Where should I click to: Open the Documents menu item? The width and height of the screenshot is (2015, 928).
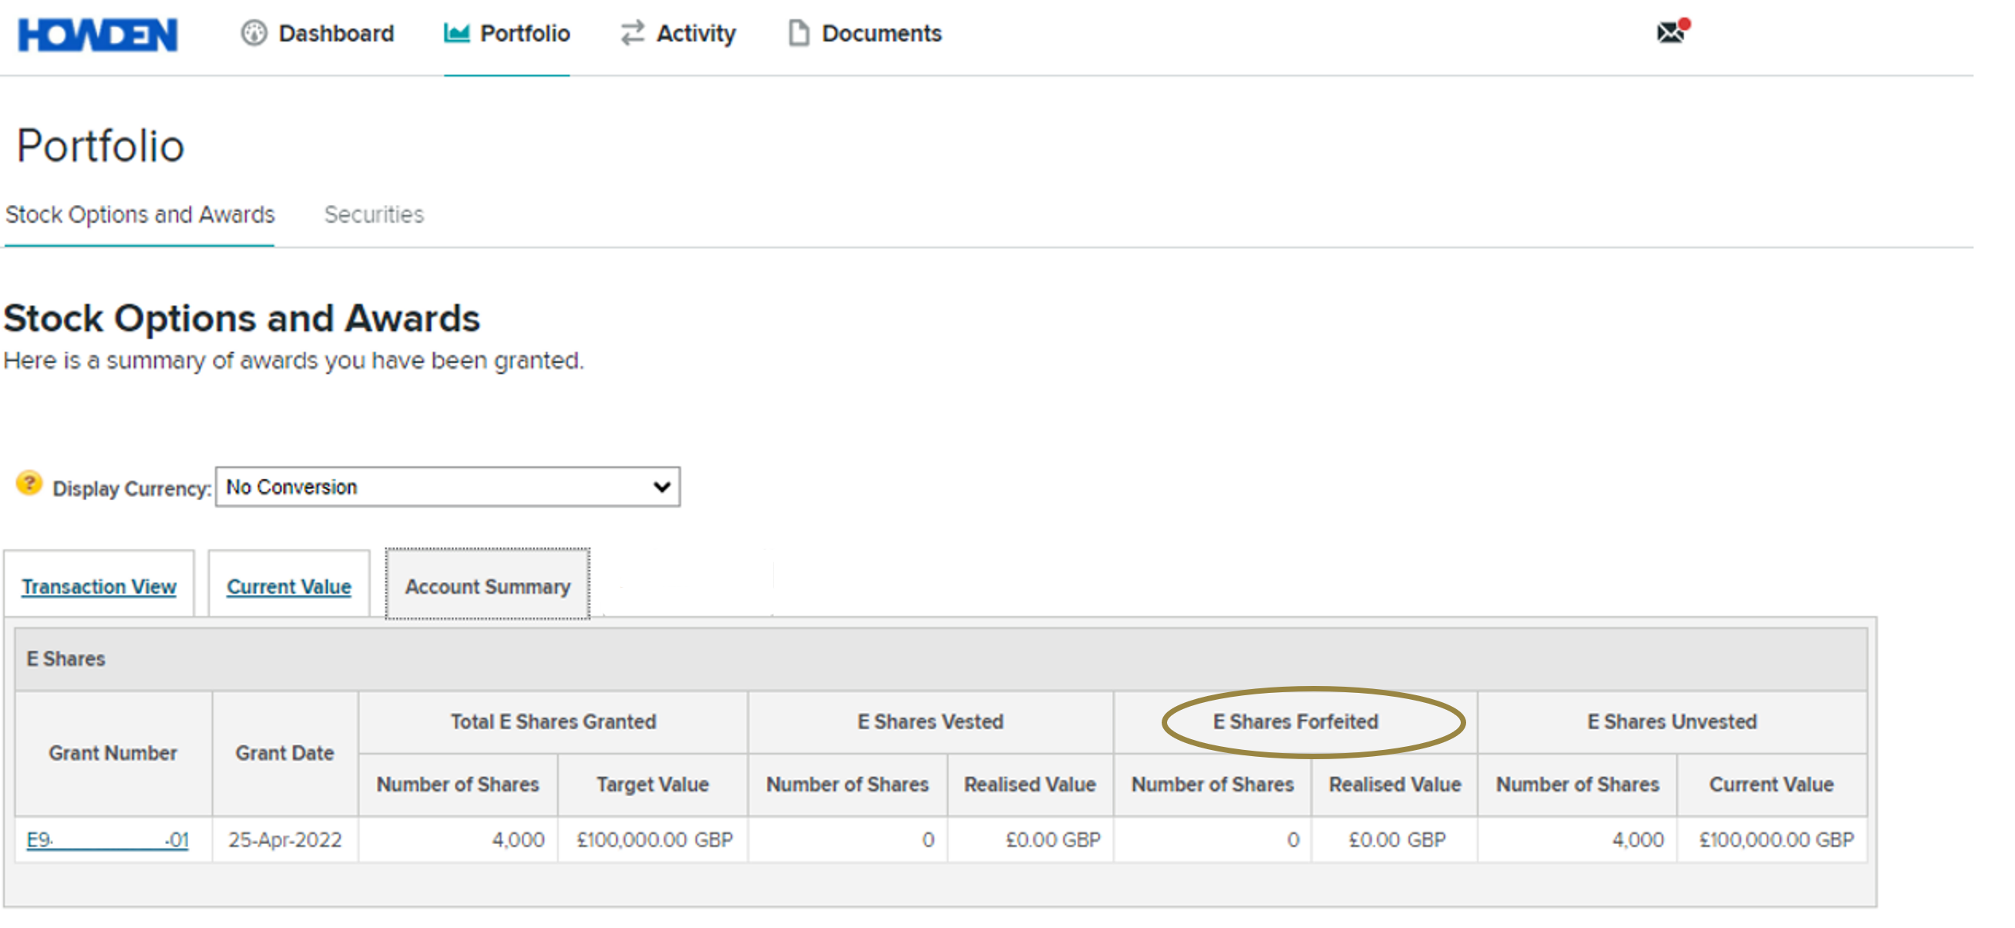[881, 34]
